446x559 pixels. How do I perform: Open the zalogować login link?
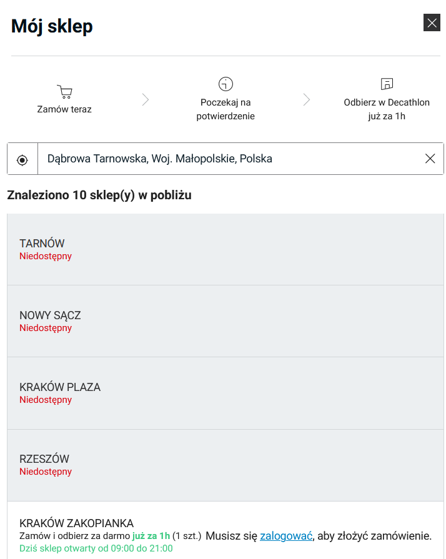[x=286, y=535]
